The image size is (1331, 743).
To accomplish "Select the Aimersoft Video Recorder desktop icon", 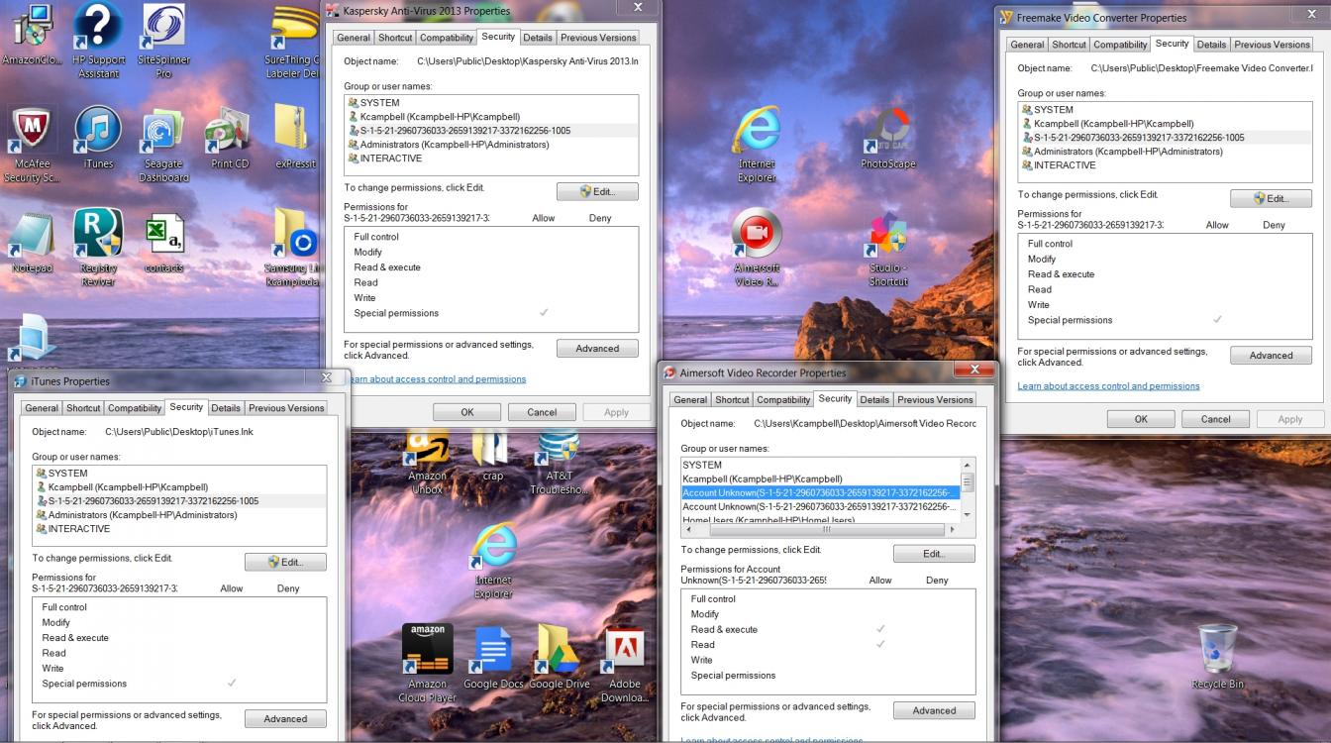I will (757, 249).
